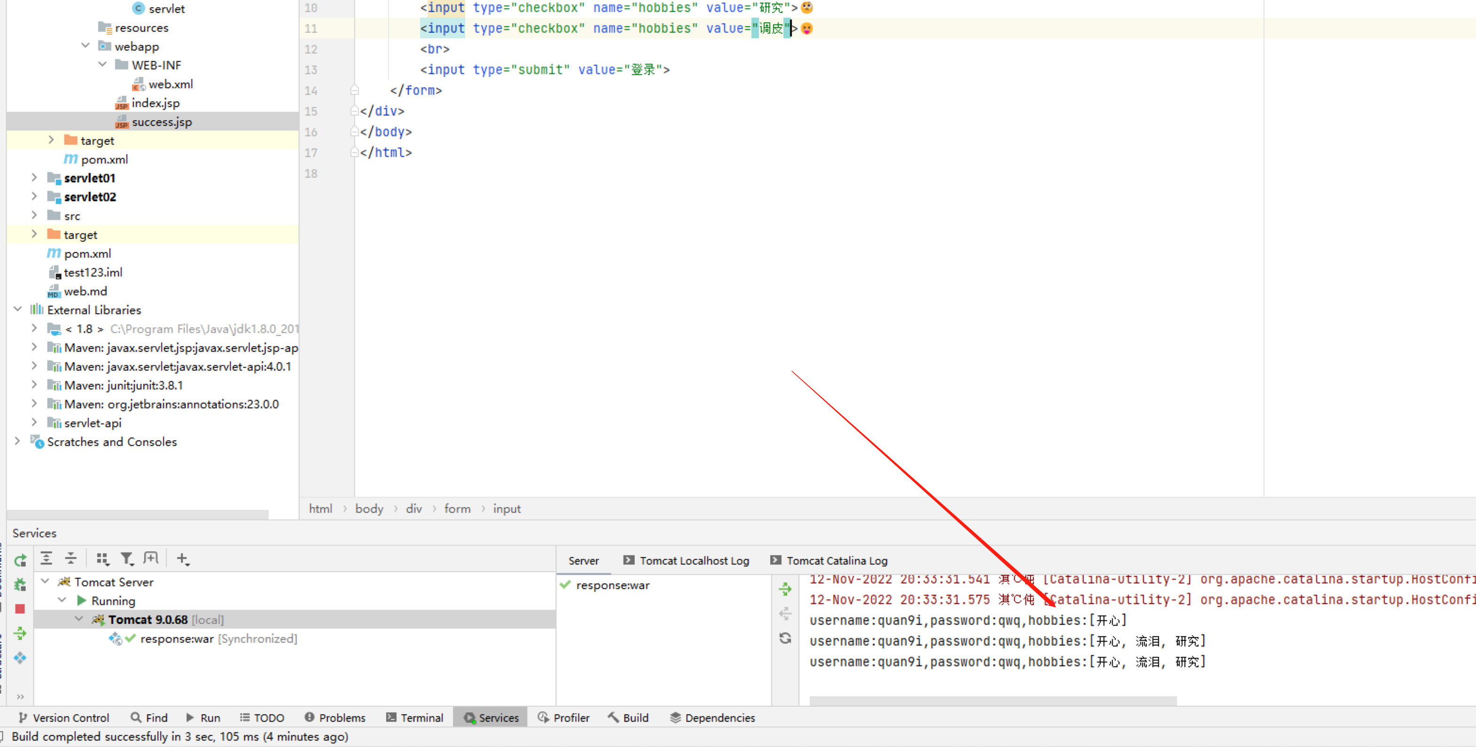Click the Undeploy artifact gray icon
This screenshot has height=747, width=1476.
(x=786, y=613)
